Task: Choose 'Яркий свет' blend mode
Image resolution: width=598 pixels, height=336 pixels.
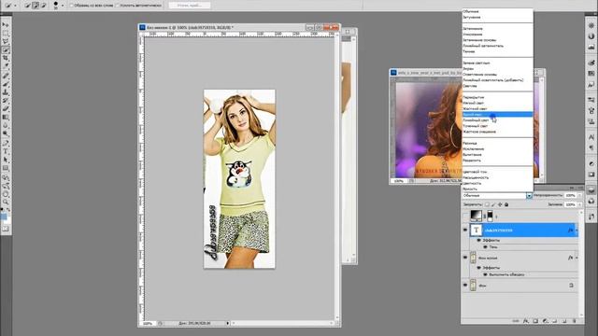Action: (497, 114)
